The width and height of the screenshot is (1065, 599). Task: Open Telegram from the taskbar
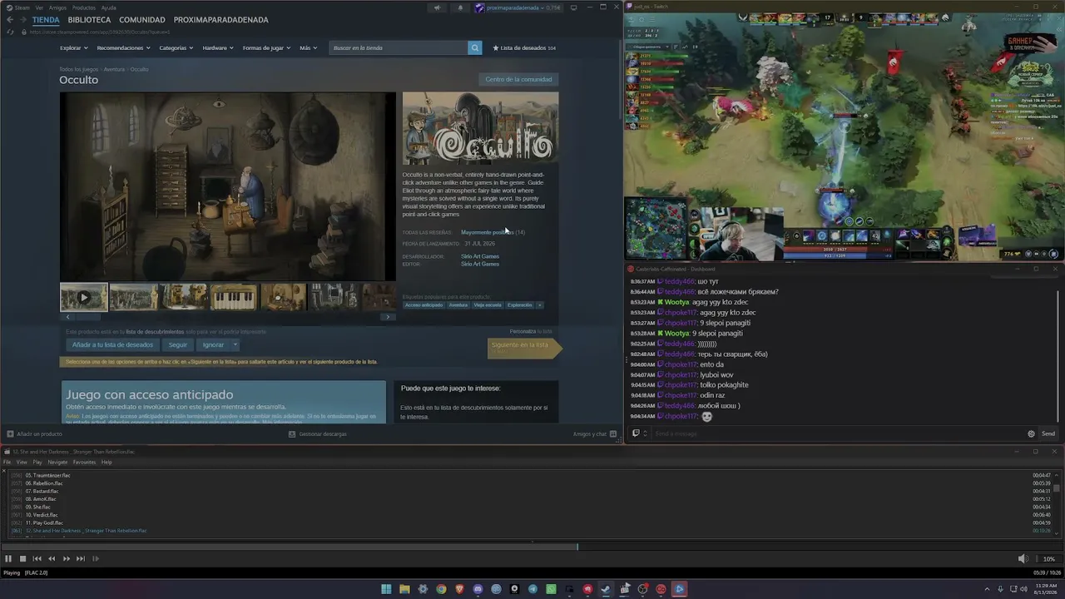coord(532,589)
